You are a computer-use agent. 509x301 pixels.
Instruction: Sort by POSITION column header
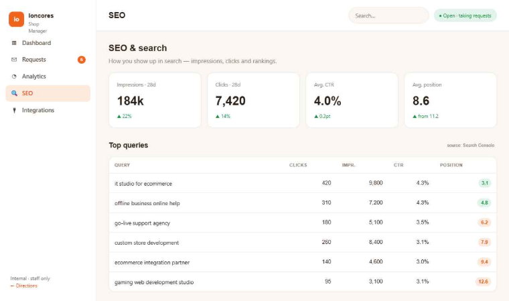(x=451, y=165)
